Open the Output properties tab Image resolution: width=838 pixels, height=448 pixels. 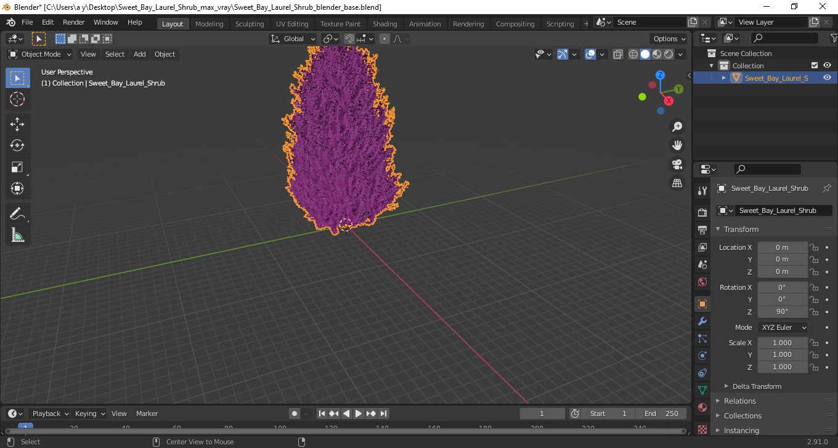click(702, 230)
